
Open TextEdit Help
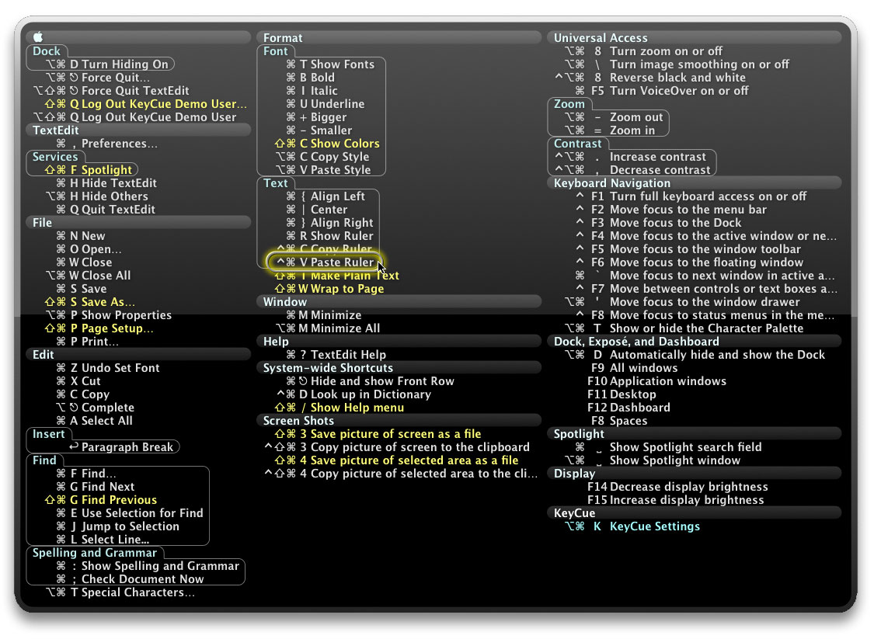point(342,355)
